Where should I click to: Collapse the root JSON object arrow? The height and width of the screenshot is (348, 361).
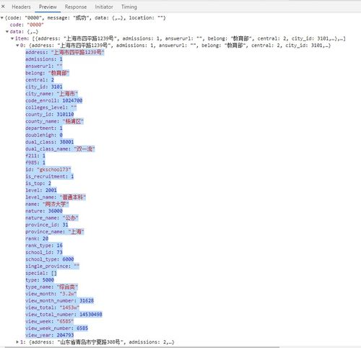click(x=2, y=18)
